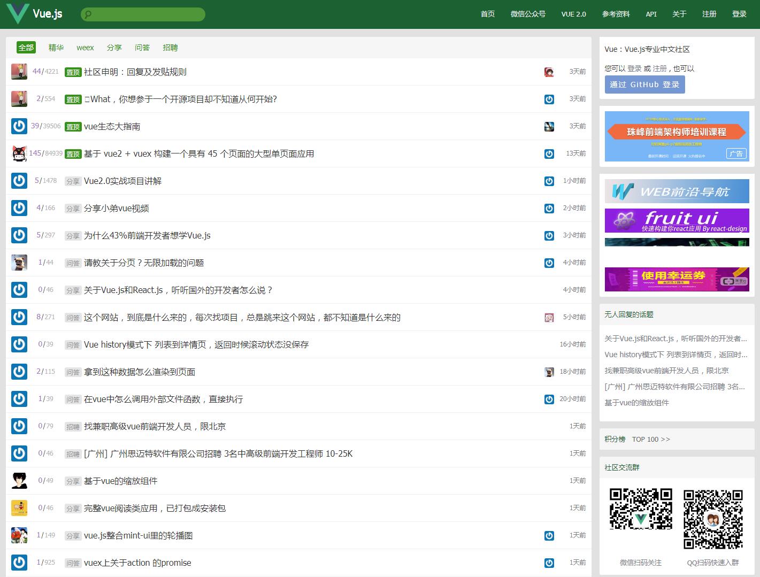
Task: Click last-reply avatar on 这个网站 post row
Action: click(549, 318)
